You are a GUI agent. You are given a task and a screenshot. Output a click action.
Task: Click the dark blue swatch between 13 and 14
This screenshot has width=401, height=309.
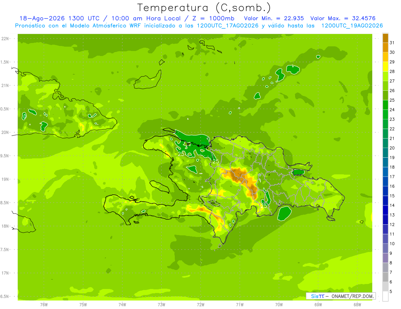[x=385, y=210]
